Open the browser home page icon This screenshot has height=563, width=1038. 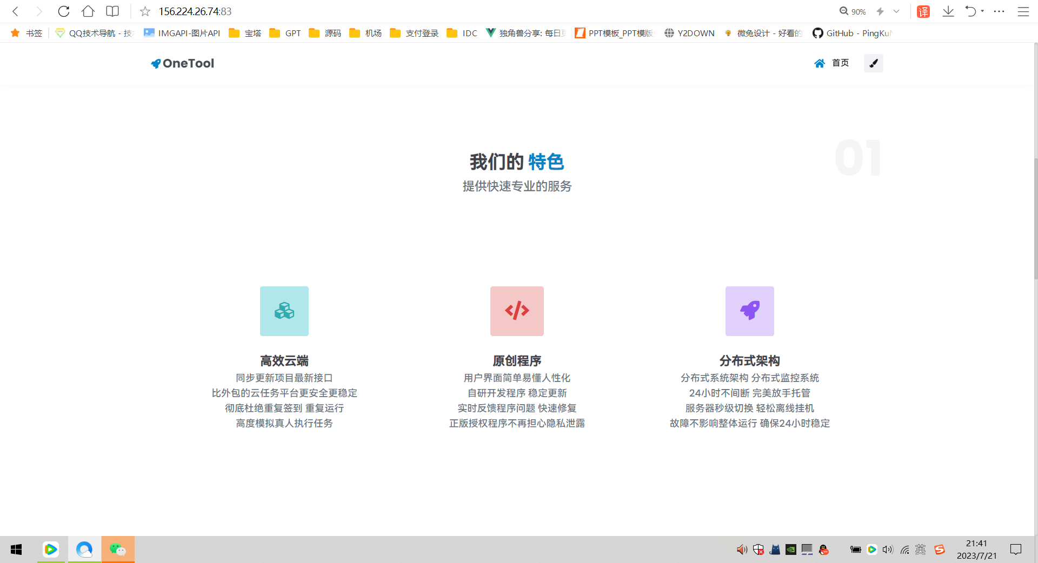click(88, 11)
